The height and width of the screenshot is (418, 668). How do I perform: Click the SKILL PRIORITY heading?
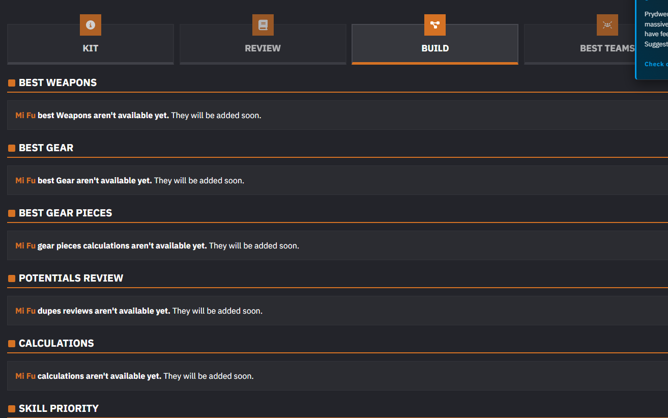(59, 408)
